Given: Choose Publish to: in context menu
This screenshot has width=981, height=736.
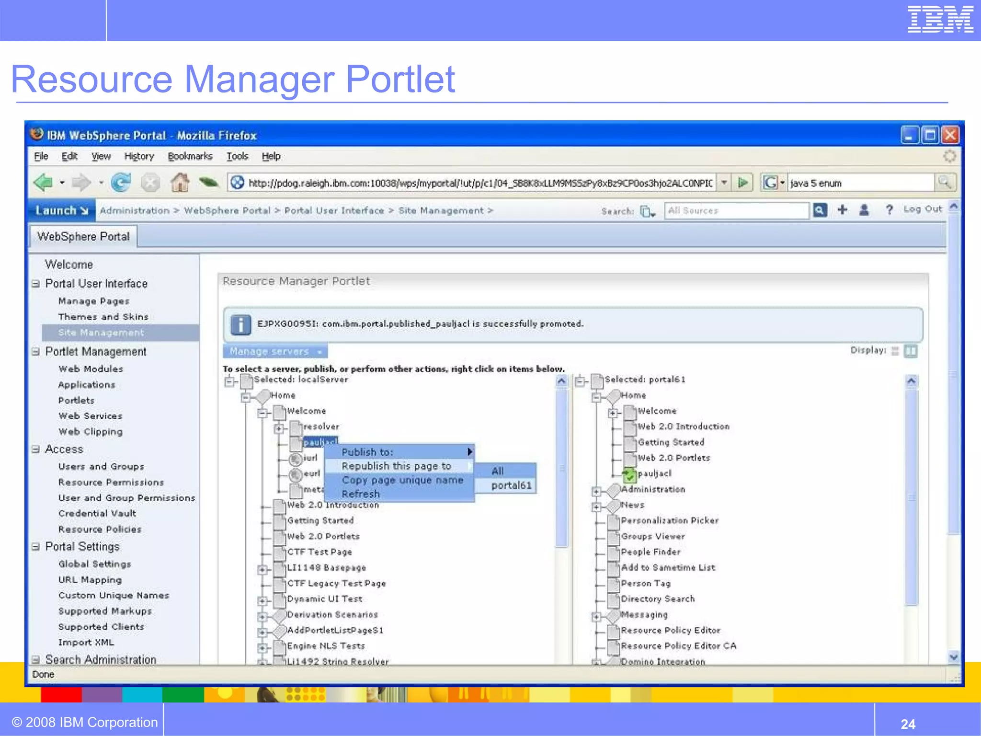Looking at the screenshot, I should tap(399, 452).
